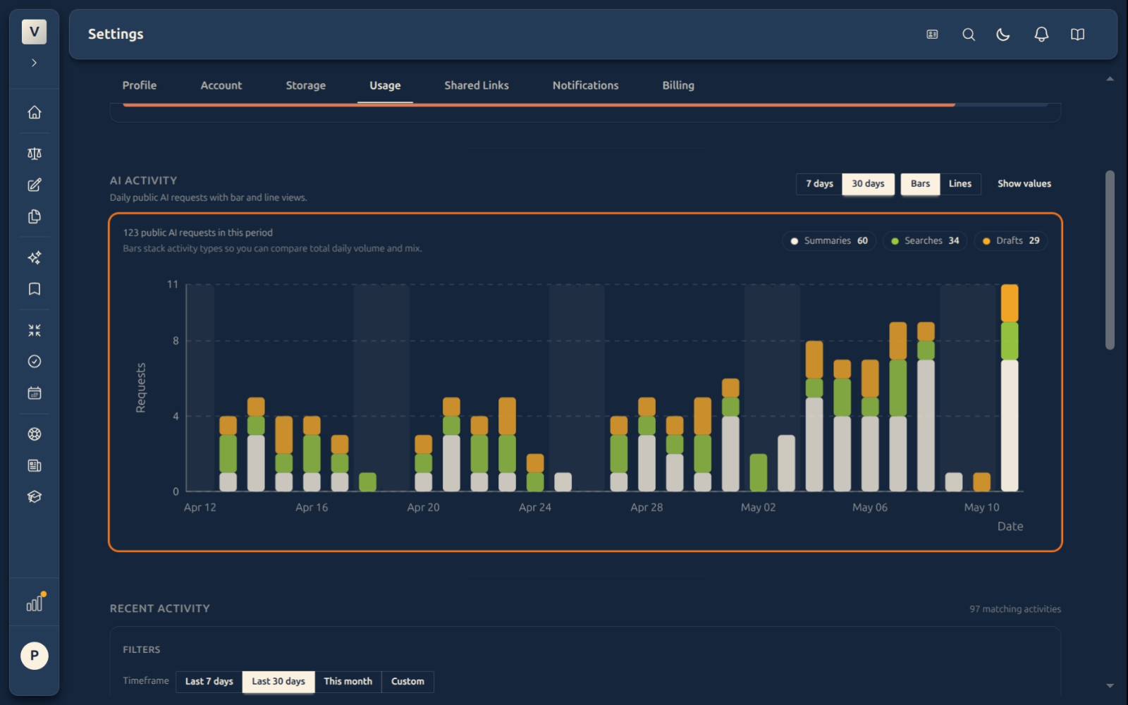Viewport: 1128px width, 705px height.
Task: Open the AI sparkles sidebar icon
Action: (34, 257)
